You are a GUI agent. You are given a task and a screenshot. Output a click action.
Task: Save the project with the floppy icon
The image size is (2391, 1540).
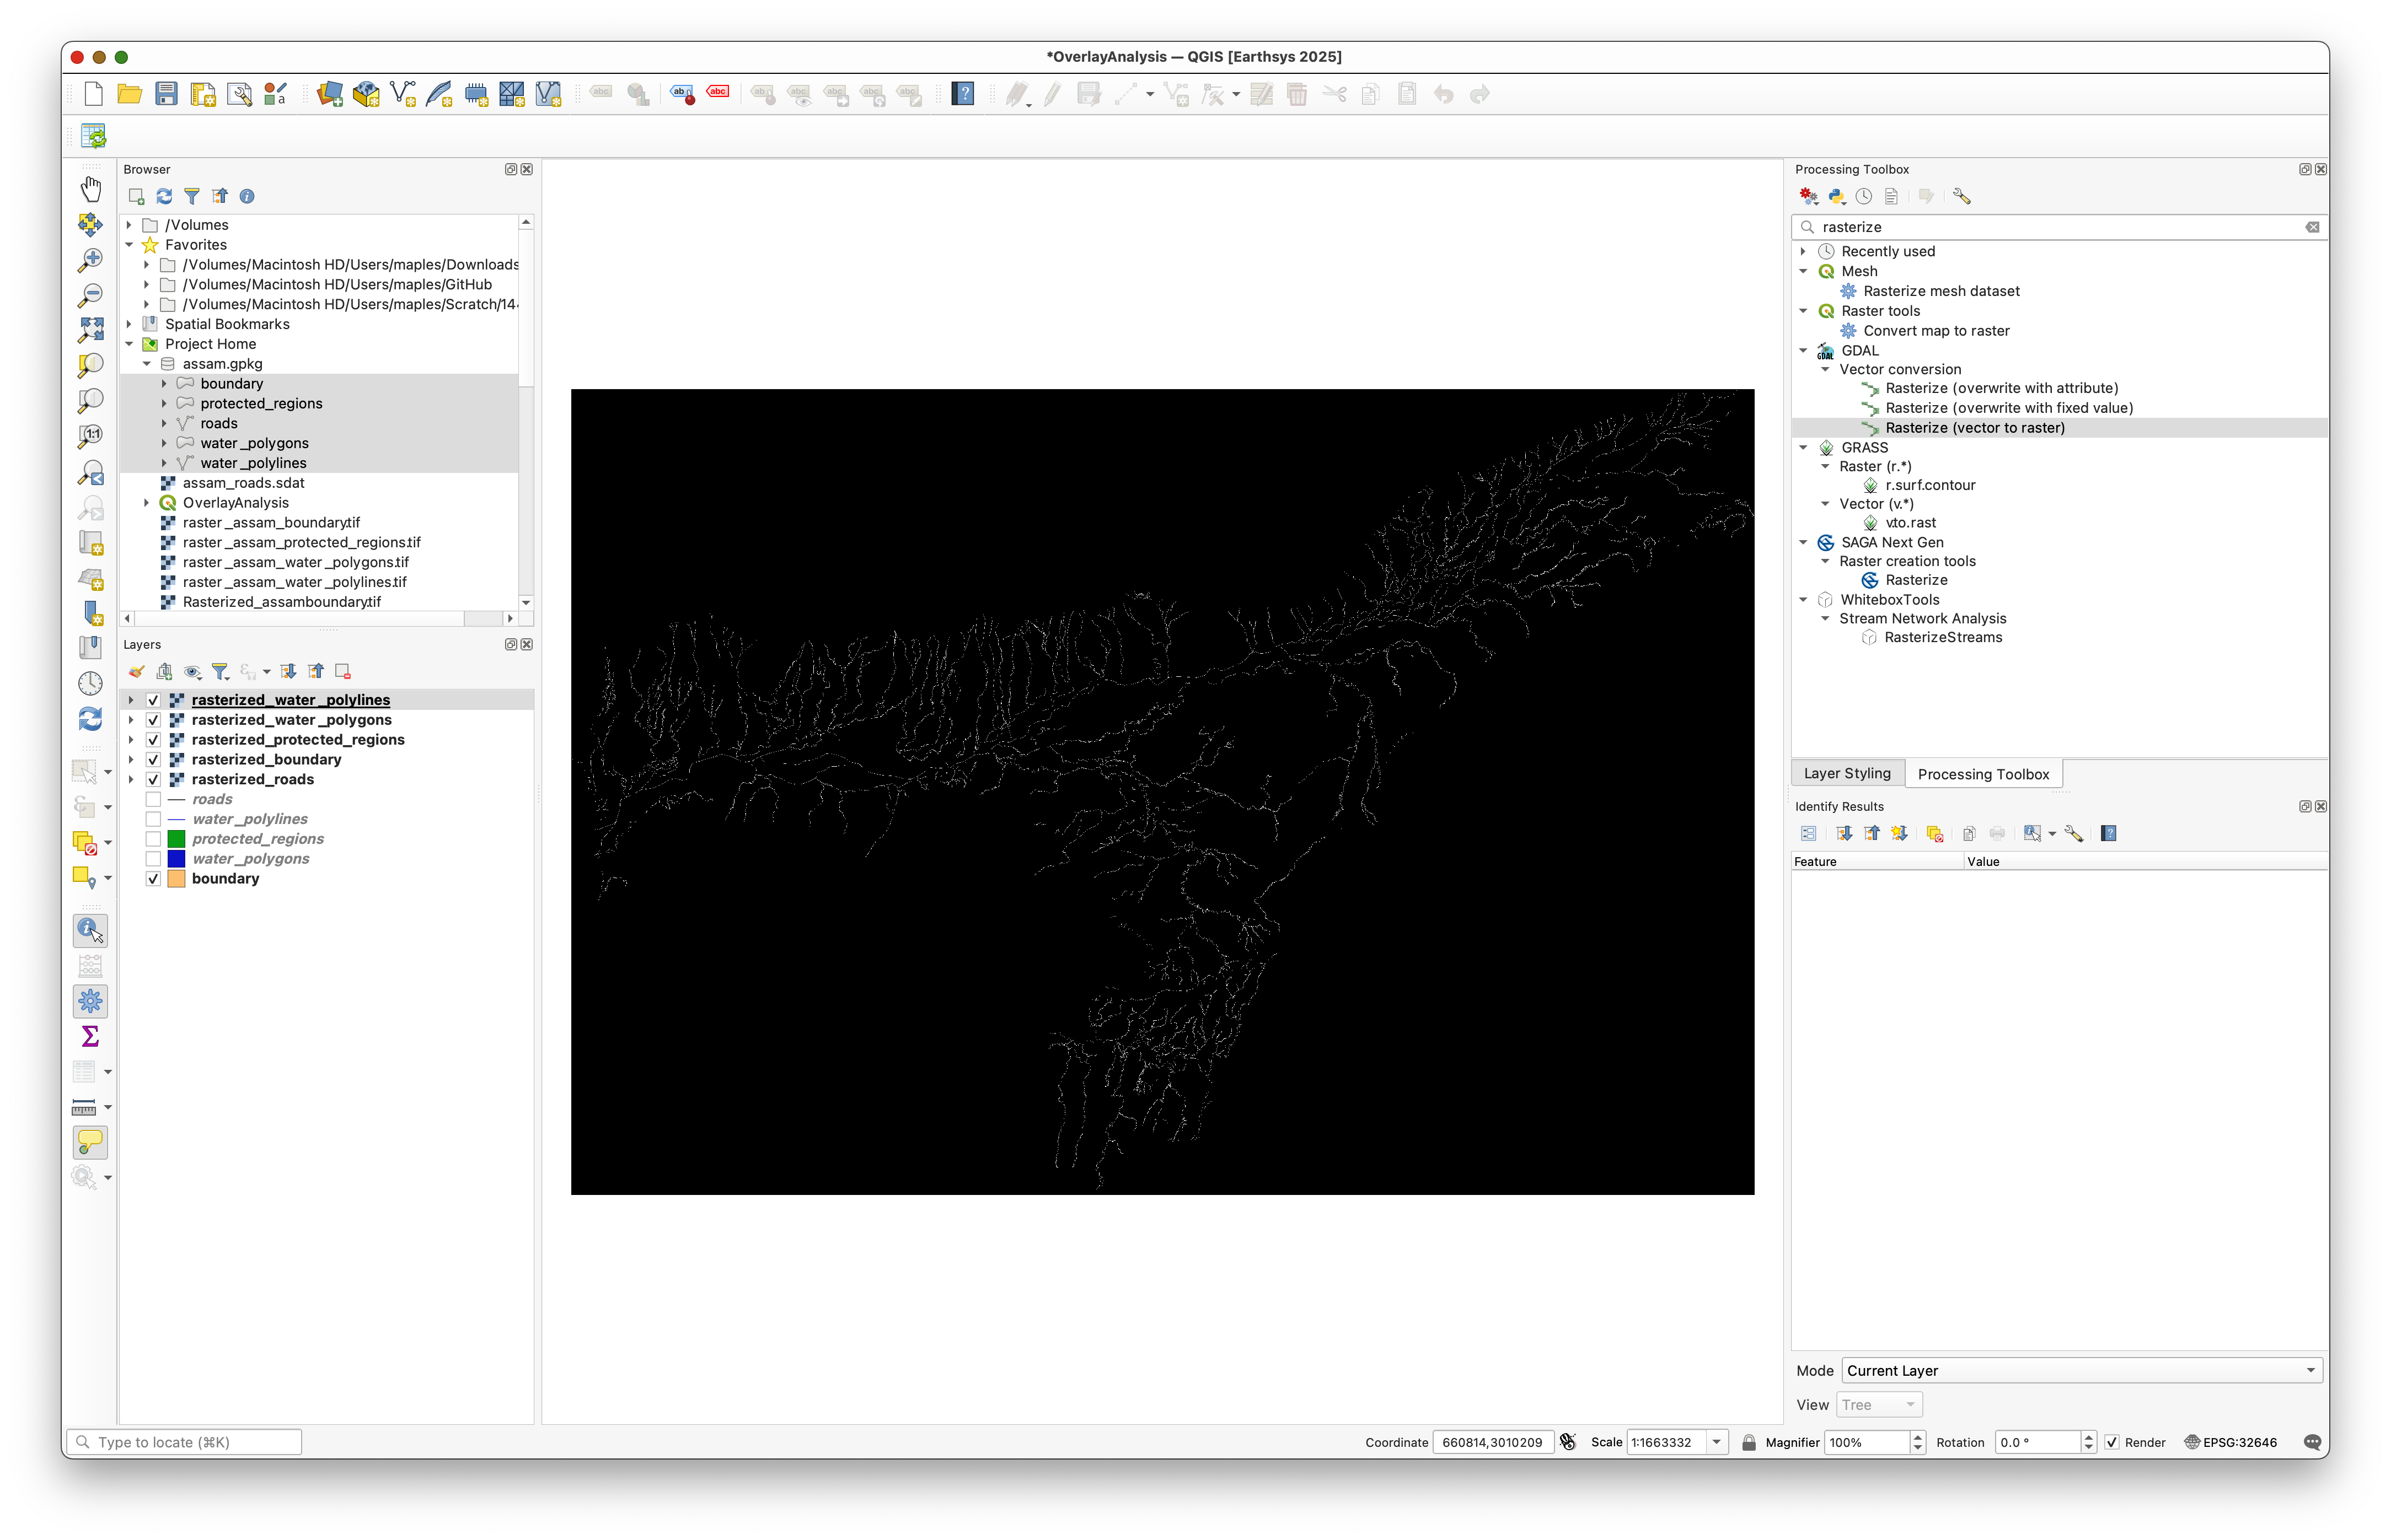tap(166, 94)
